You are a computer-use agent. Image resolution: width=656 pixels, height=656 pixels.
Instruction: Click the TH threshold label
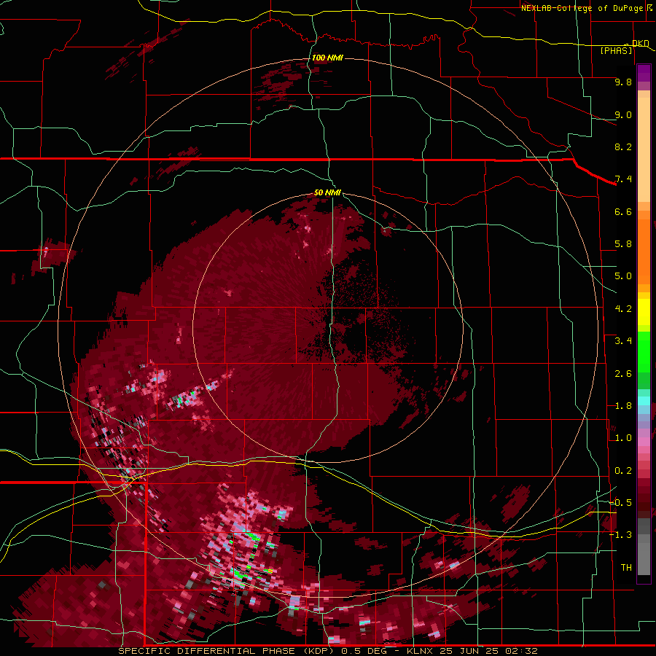(x=626, y=568)
